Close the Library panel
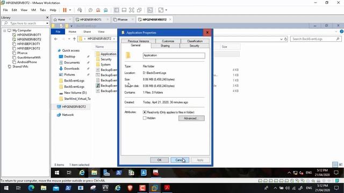This screenshot has height=193, width=344. pyautogui.click(x=47, y=17)
